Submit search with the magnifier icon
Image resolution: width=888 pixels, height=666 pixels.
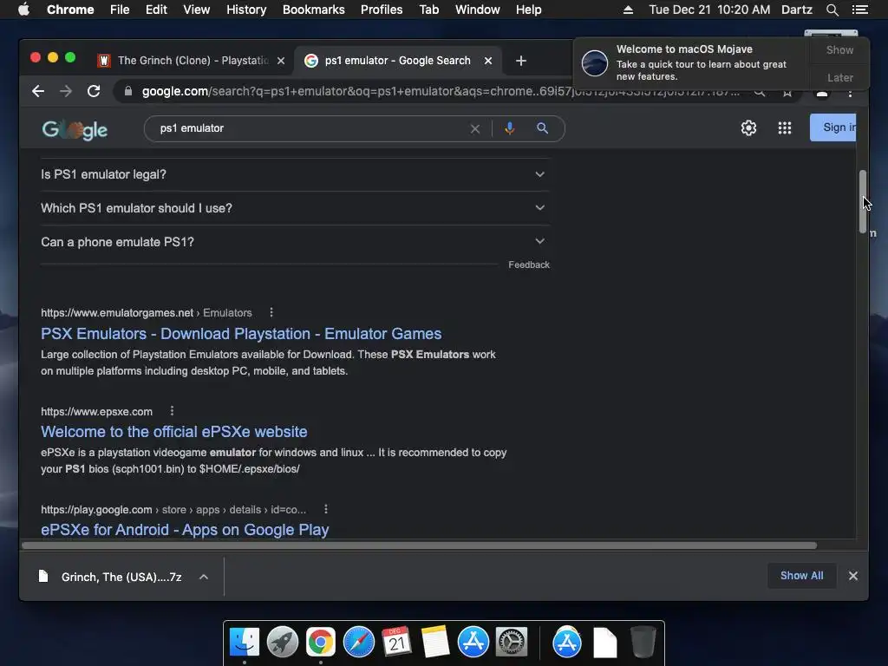click(x=543, y=128)
